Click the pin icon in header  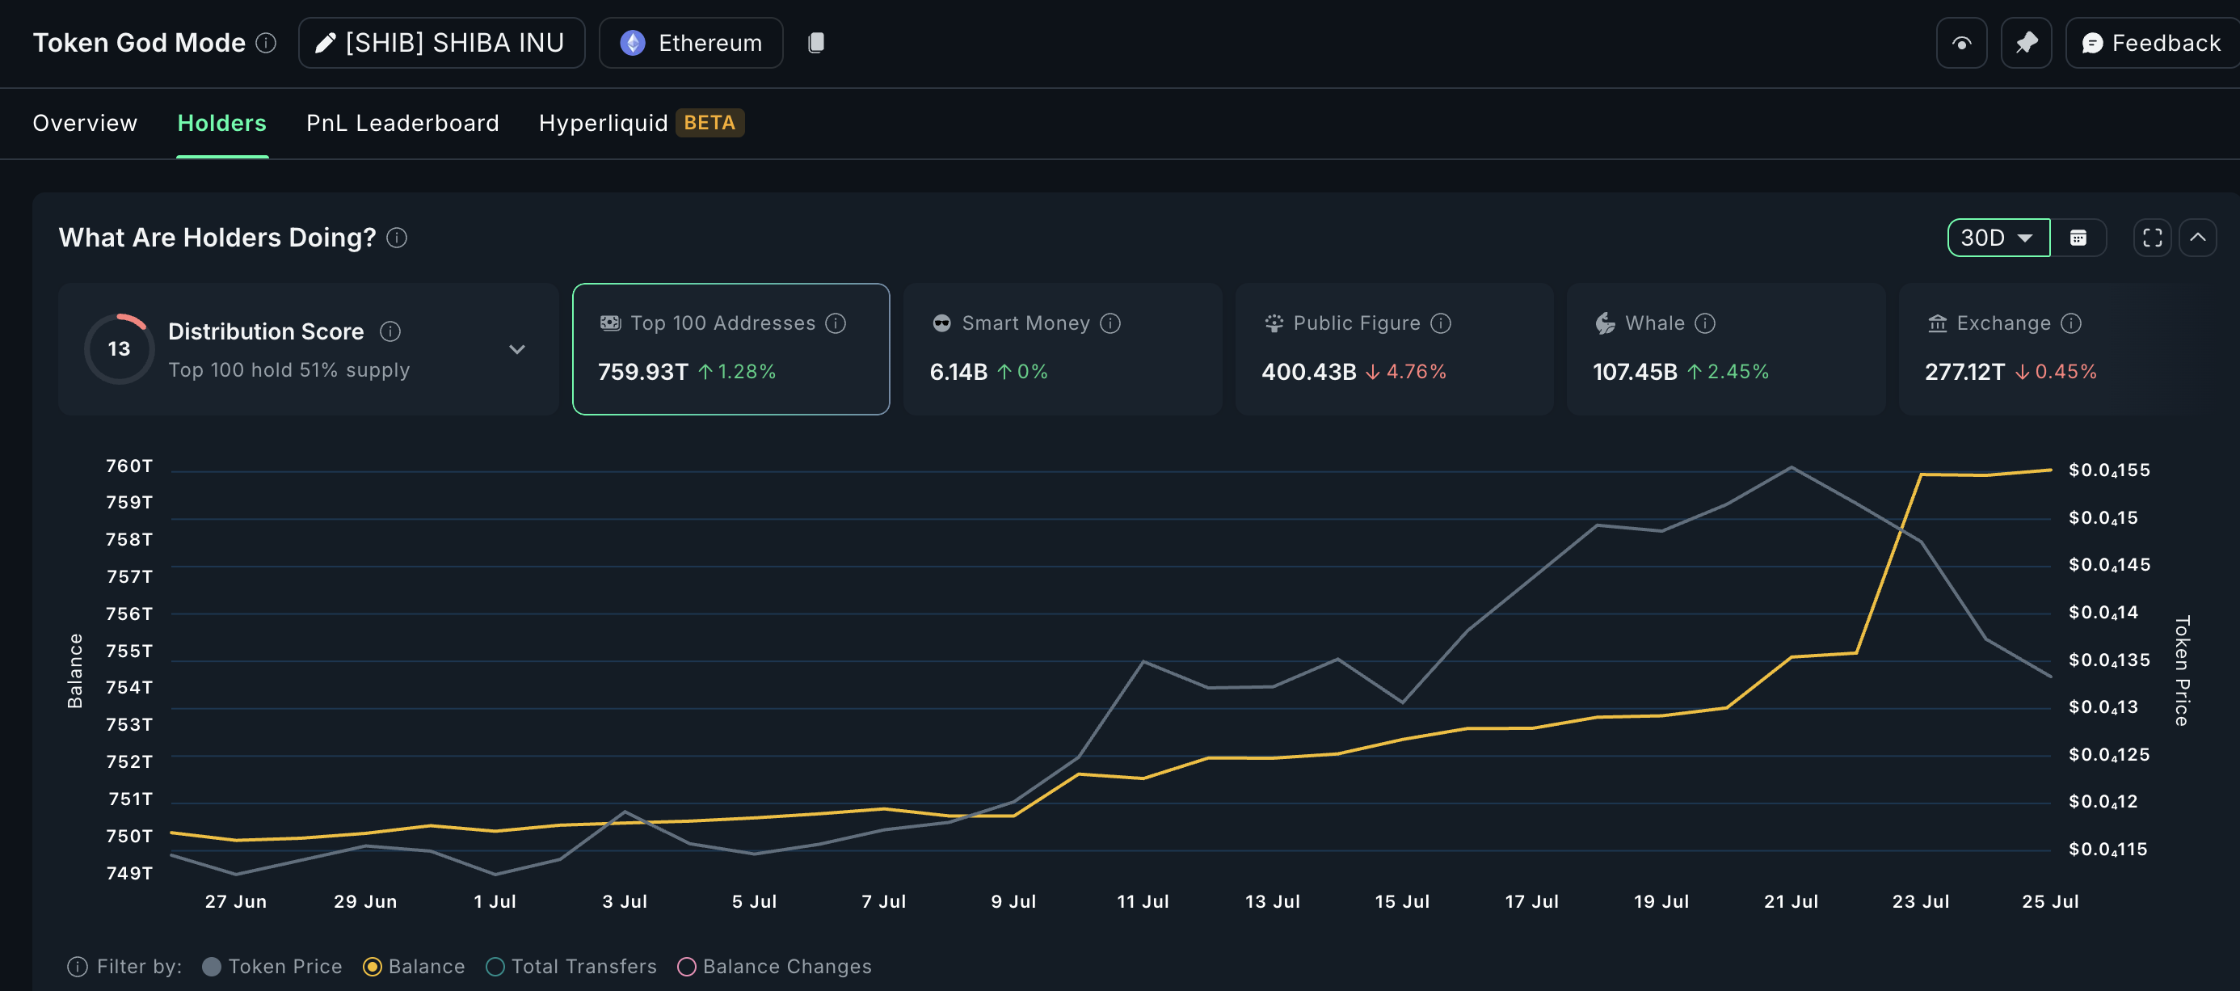pos(2025,43)
